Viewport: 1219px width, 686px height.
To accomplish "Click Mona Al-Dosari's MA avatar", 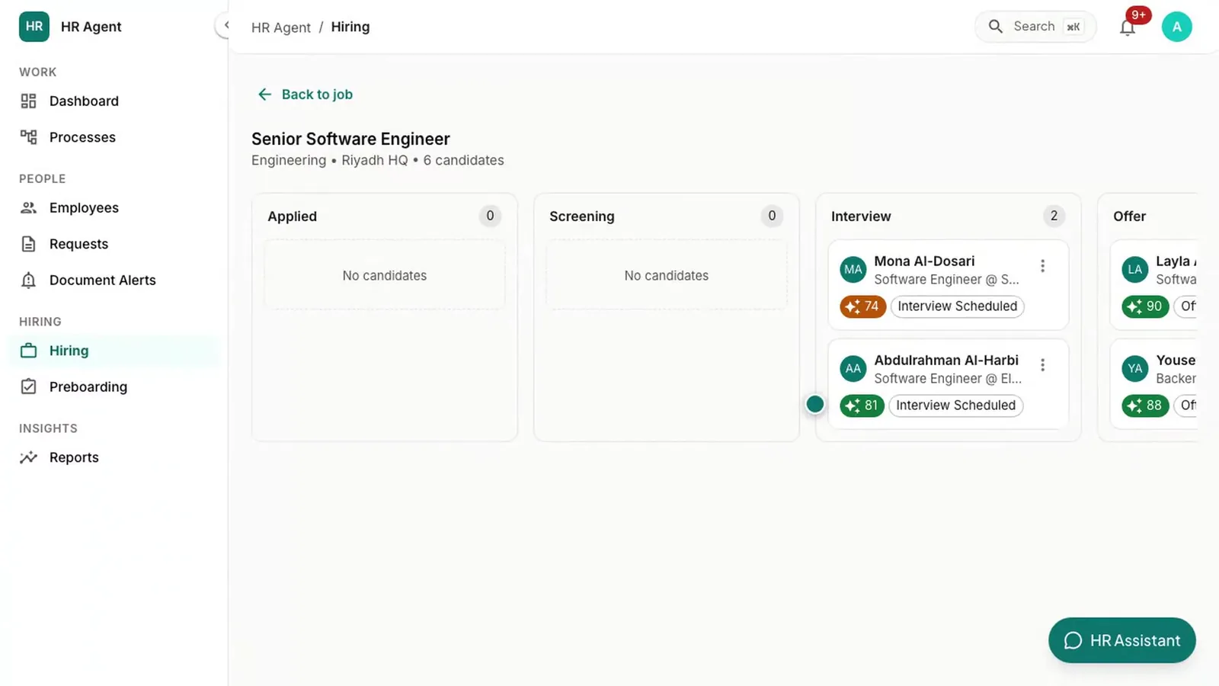I will 853,269.
